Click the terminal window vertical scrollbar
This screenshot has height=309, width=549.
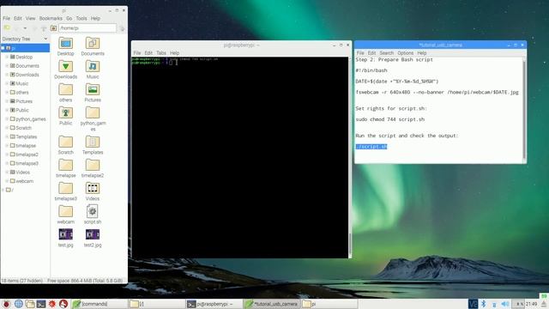[x=350, y=158]
